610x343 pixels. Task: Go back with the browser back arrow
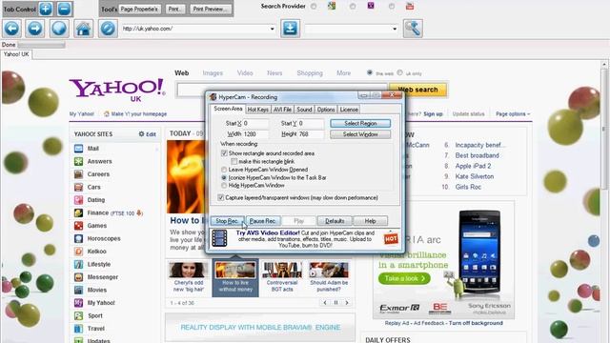click(x=11, y=29)
